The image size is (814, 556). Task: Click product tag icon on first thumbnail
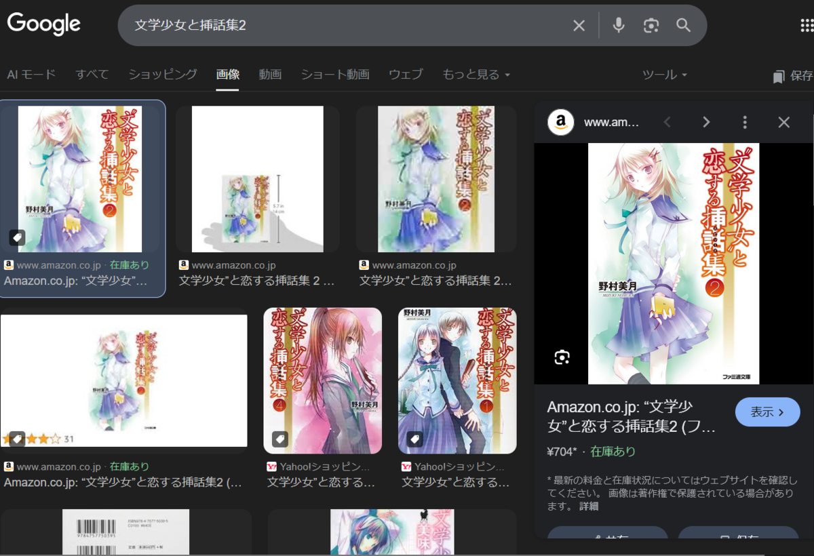tap(17, 237)
